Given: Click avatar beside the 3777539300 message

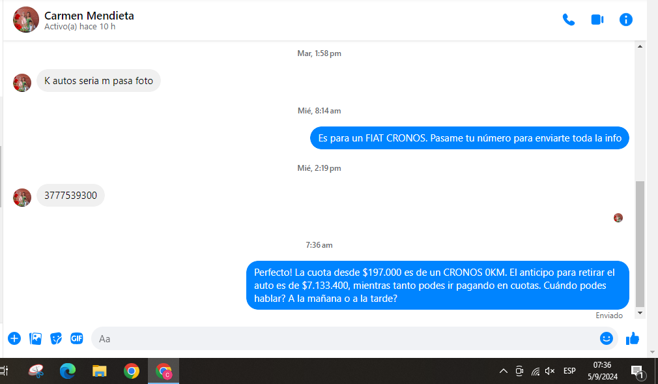Looking at the screenshot, I should click(22, 198).
